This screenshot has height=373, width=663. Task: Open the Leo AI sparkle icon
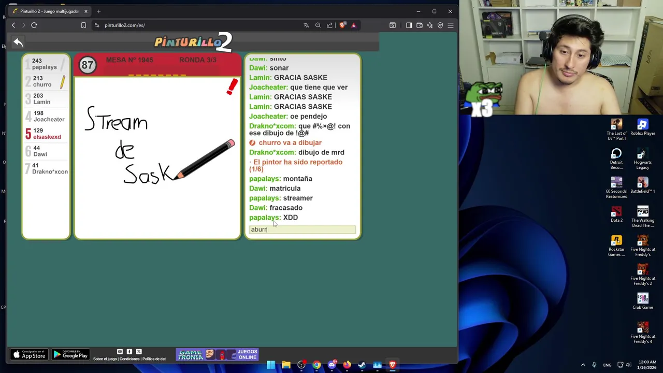[430, 25]
